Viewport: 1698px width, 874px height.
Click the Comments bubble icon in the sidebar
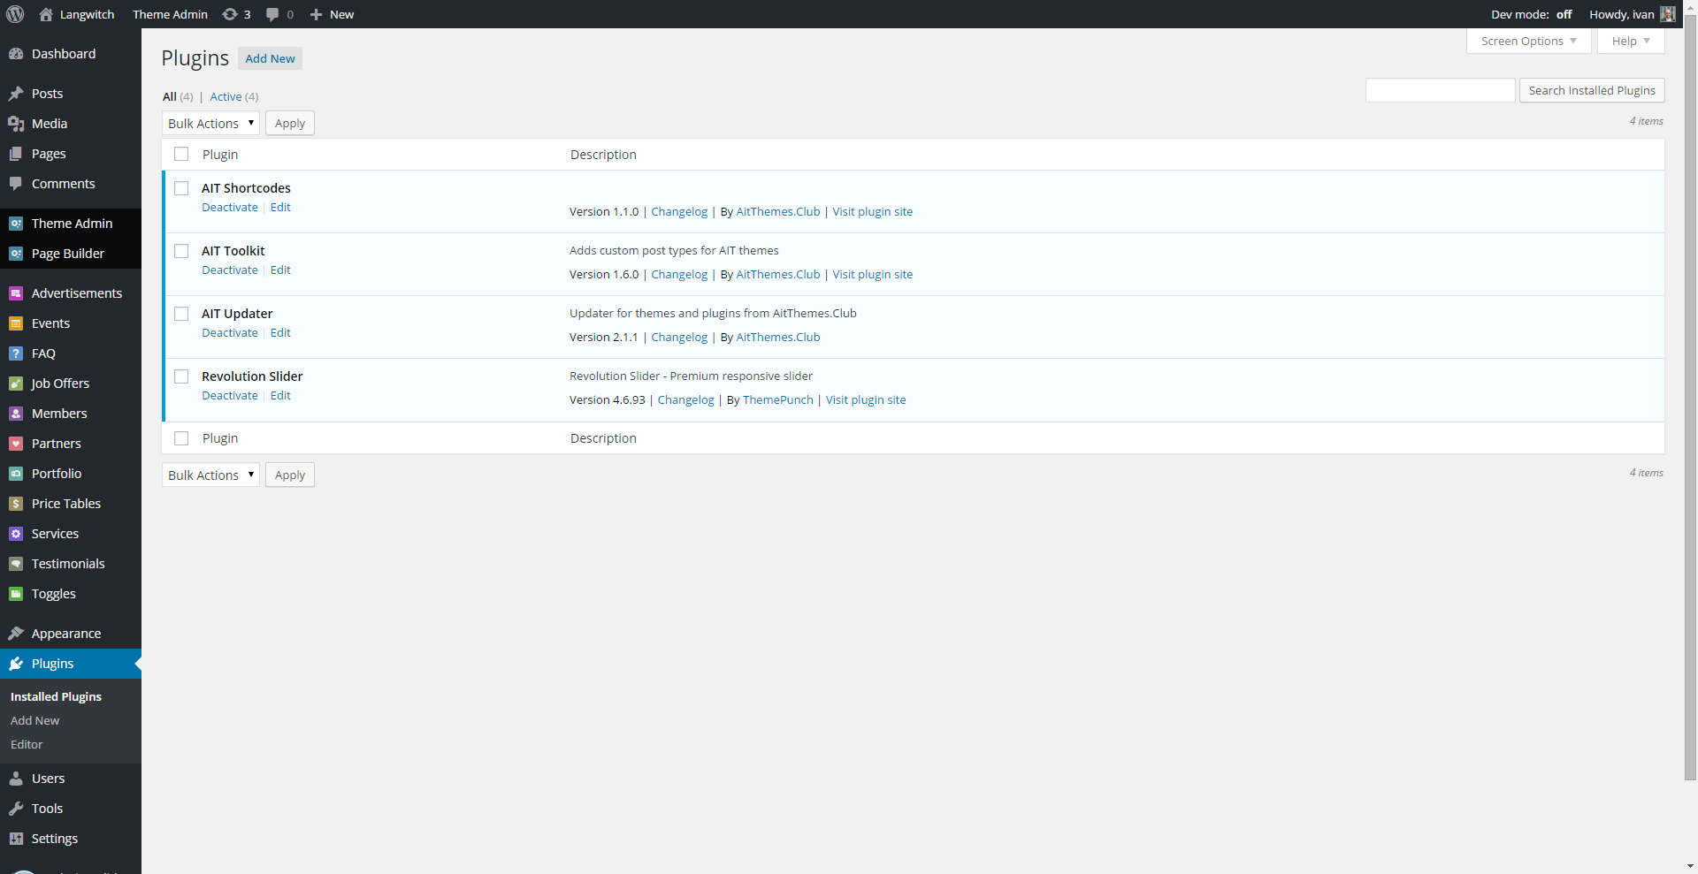(x=16, y=184)
